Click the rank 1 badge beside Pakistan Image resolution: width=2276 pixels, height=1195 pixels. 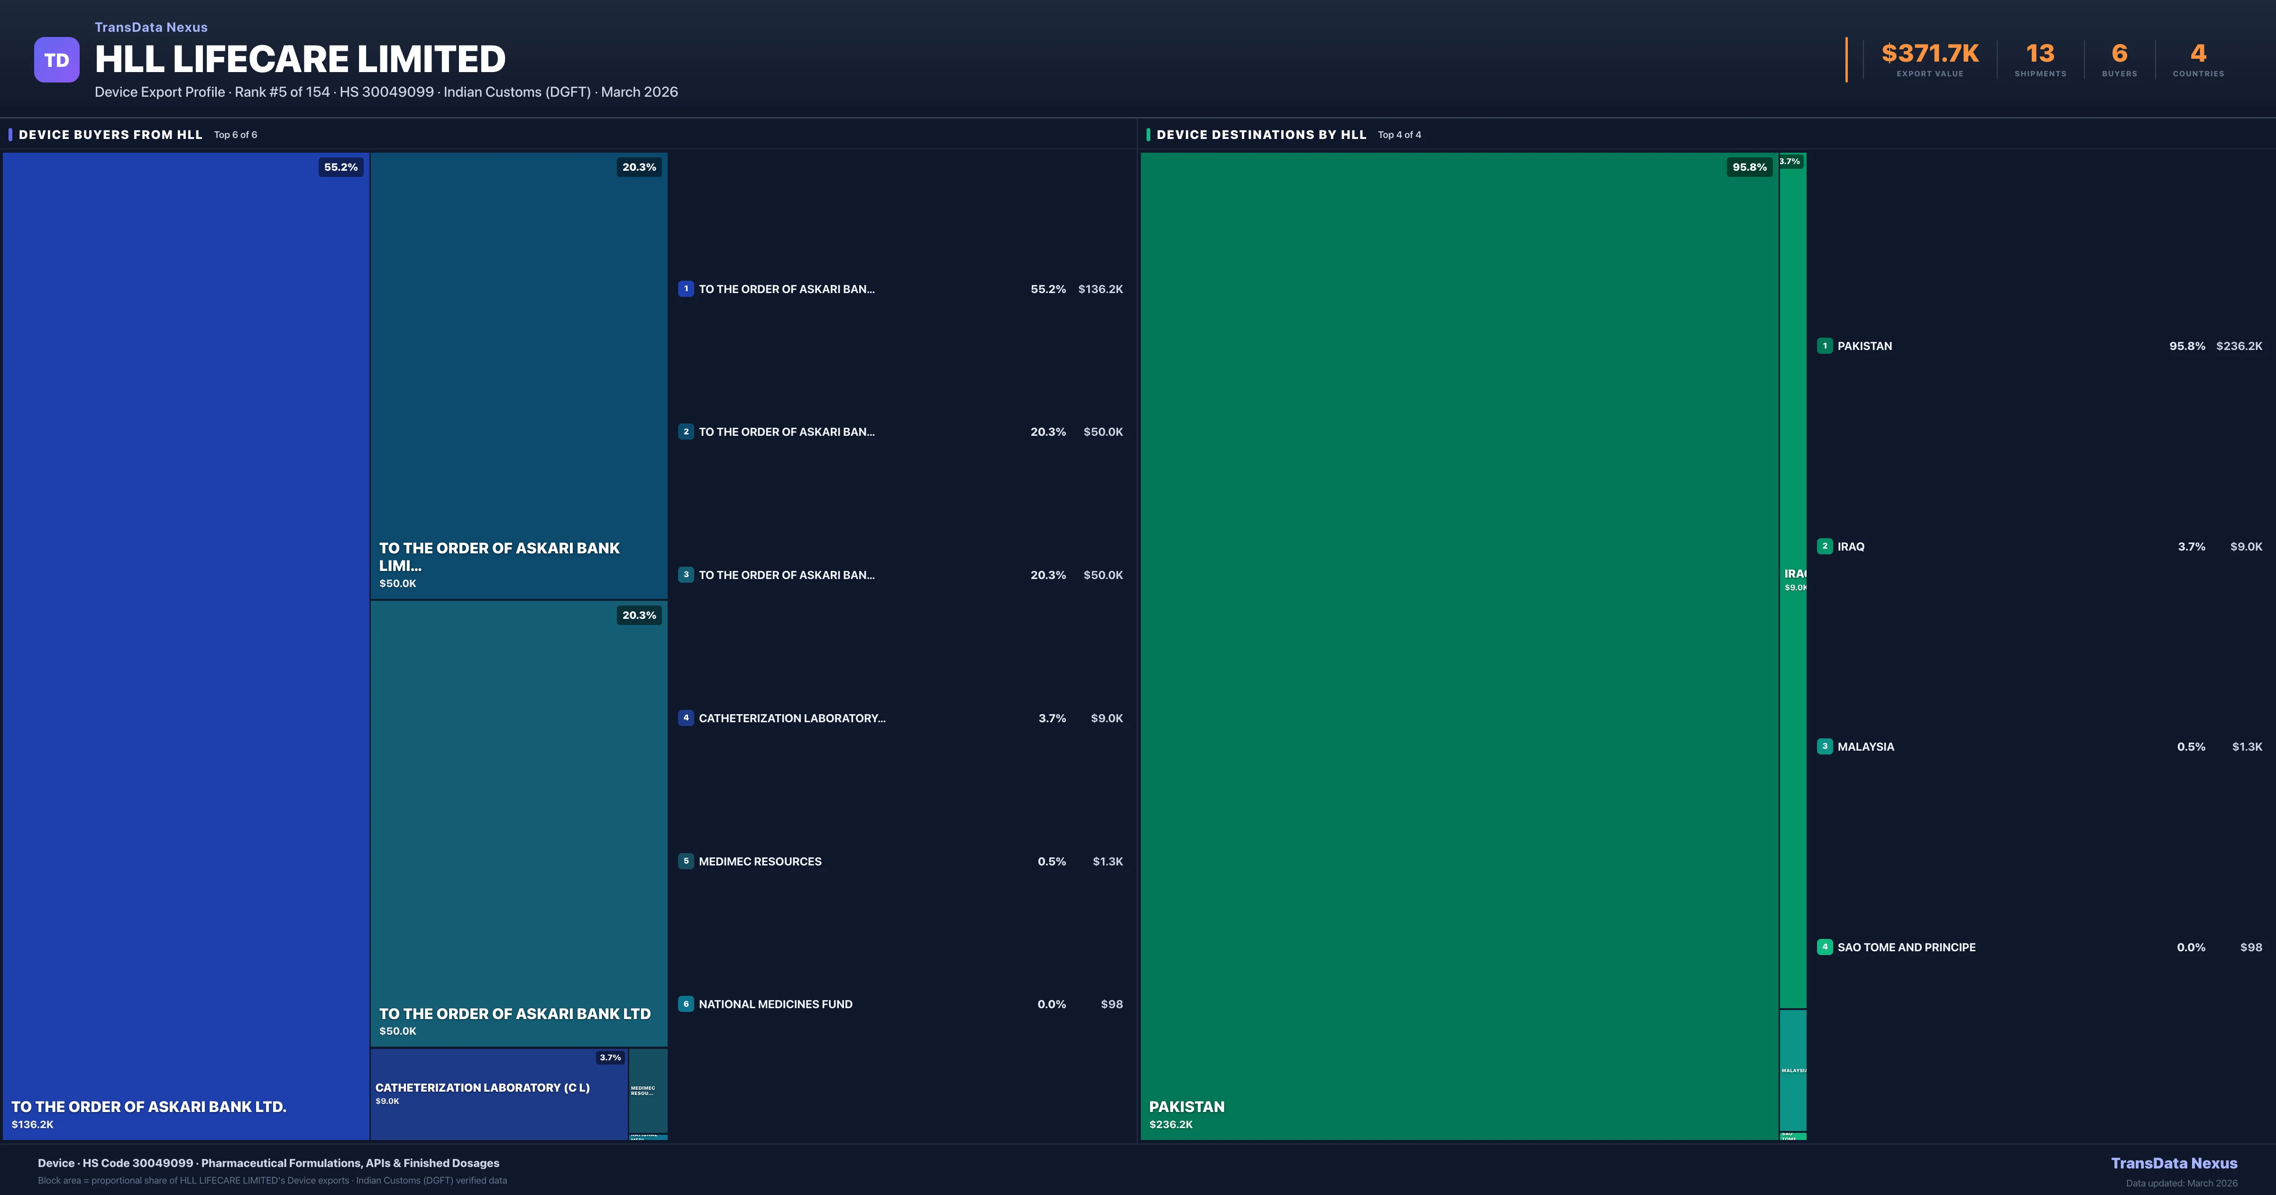(1825, 346)
